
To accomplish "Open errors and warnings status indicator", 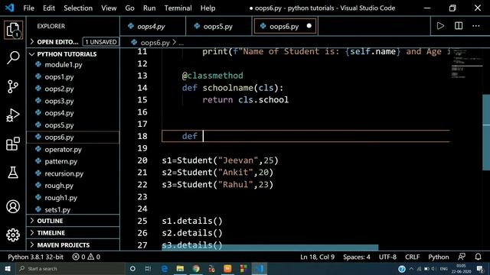I will pos(87,257).
